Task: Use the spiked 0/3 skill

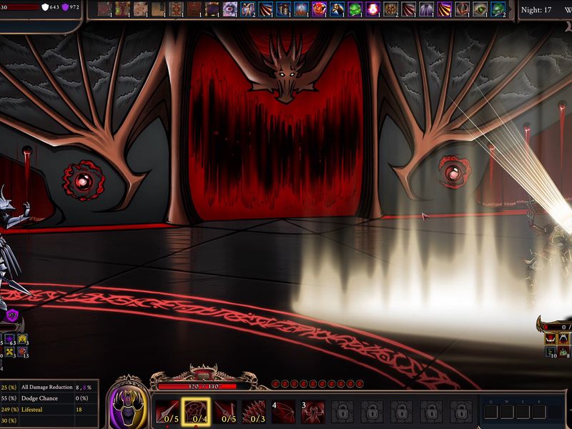Action: click(x=255, y=412)
